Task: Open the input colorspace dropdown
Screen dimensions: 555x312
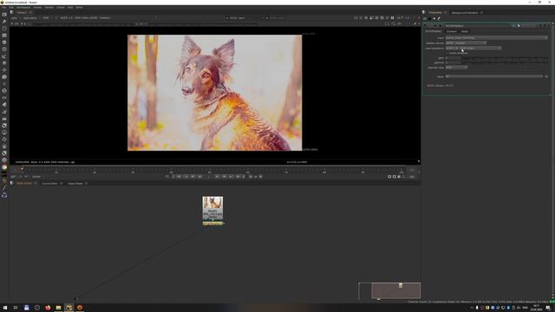Action: pyautogui.click(x=496, y=37)
